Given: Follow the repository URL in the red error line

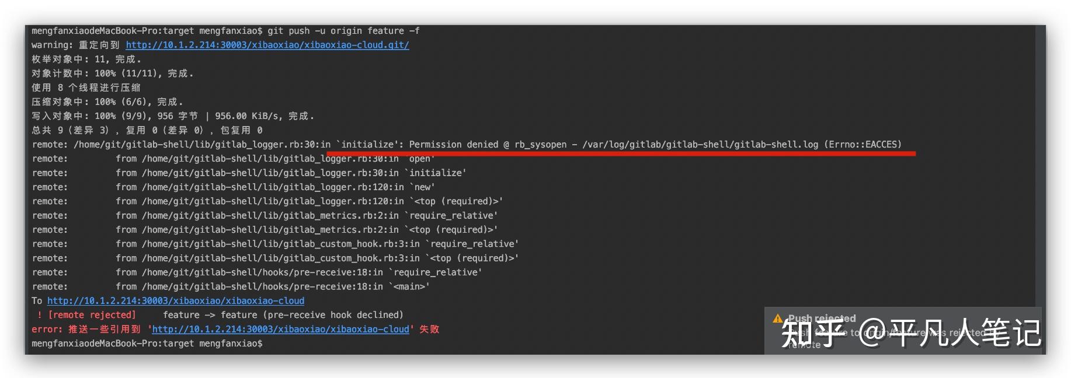Looking at the screenshot, I should (x=280, y=330).
